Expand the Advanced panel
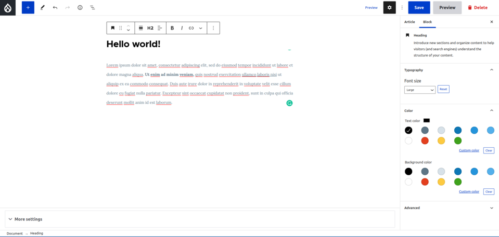499x237 pixels. click(449, 208)
